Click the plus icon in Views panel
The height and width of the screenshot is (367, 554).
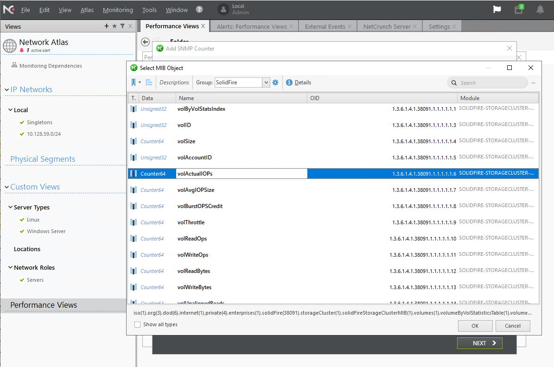106,26
